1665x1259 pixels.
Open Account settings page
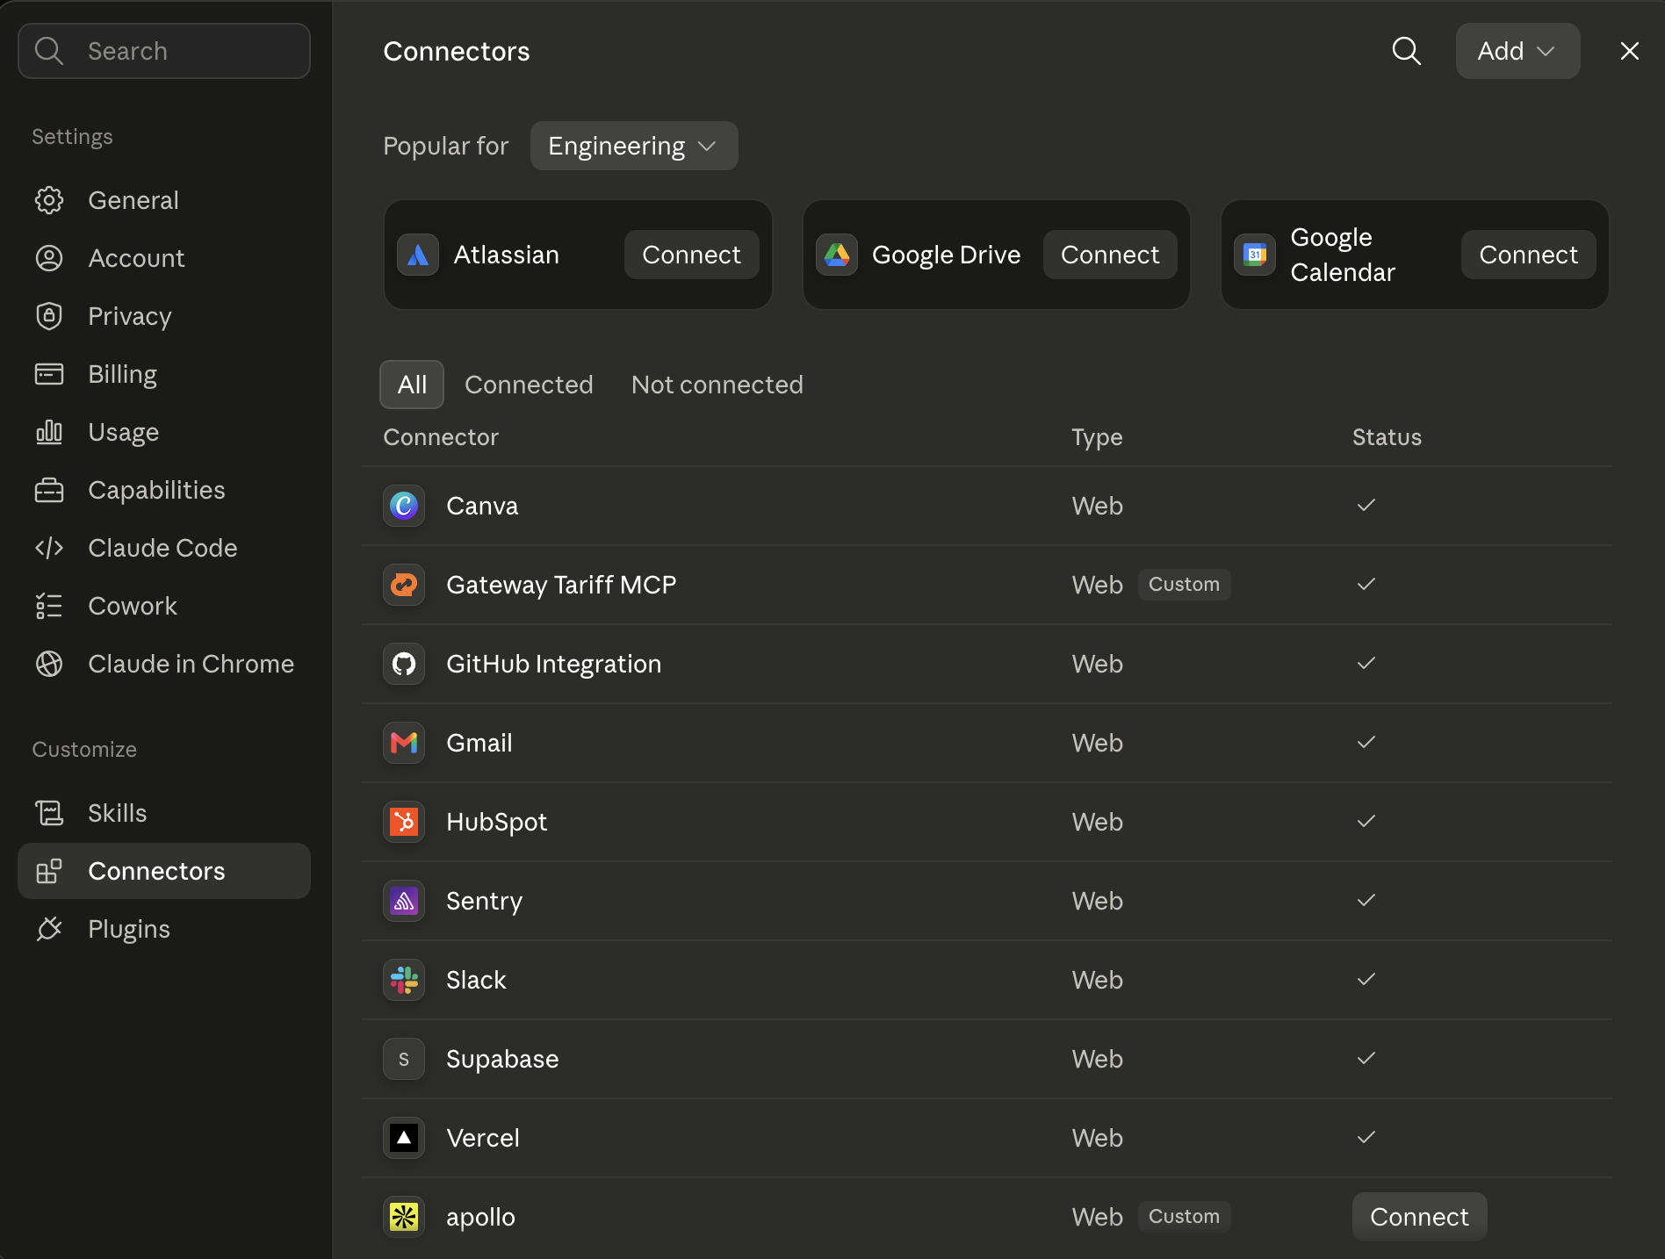[164, 258]
